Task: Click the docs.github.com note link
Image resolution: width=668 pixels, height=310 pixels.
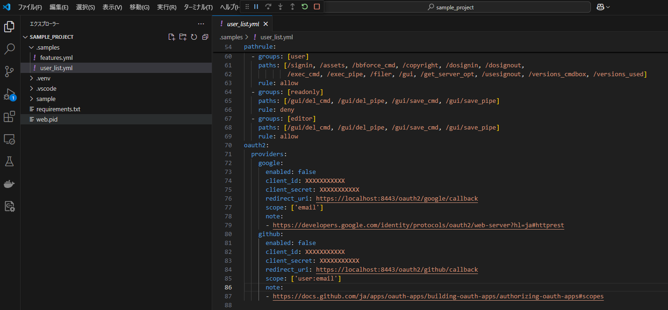Action: 438,296
